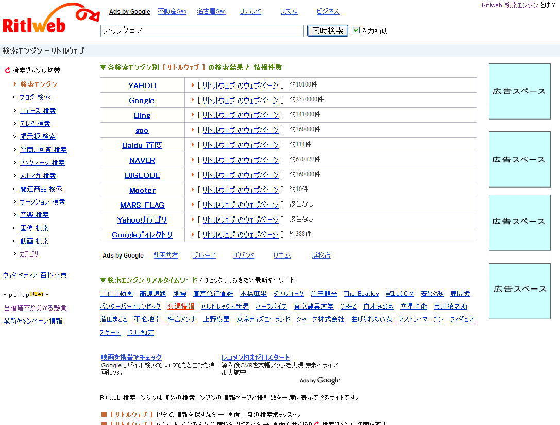Open the ブルース ad link
The image size is (560, 425).
coord(204,256)
